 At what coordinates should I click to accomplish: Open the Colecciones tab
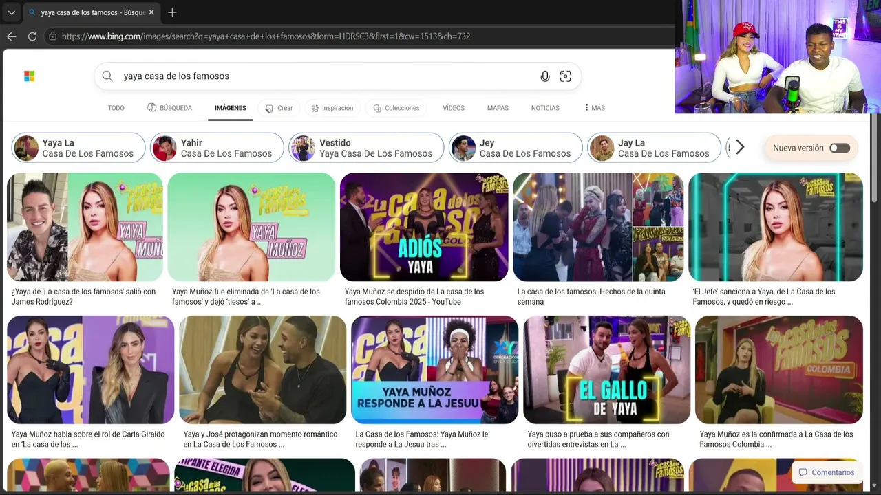[396, 108]
